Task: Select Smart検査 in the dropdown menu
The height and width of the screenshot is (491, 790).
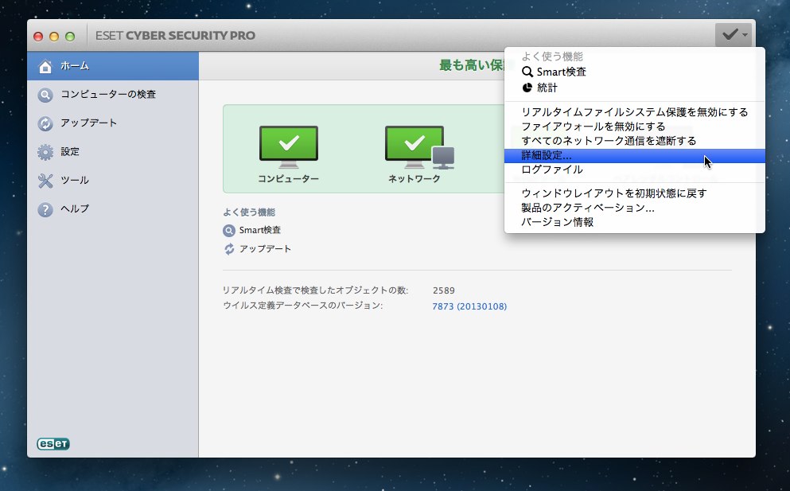Action: coord(634,72)
